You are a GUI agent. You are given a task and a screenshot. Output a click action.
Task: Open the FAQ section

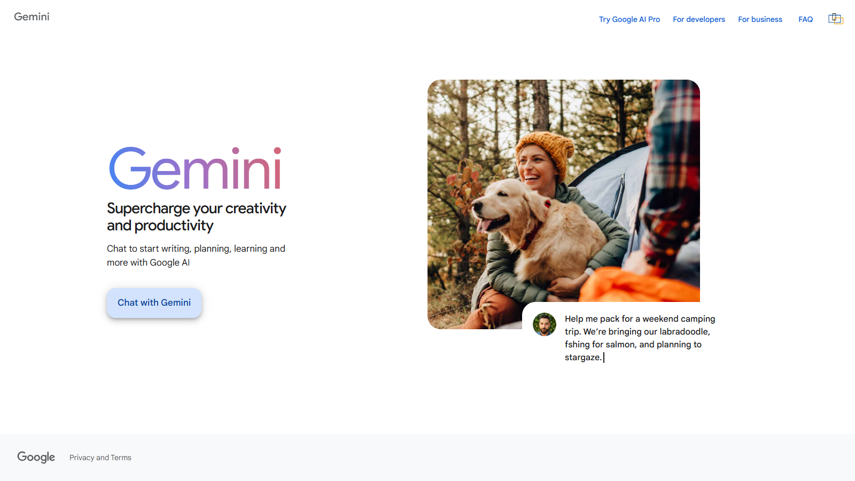(805, 19)
